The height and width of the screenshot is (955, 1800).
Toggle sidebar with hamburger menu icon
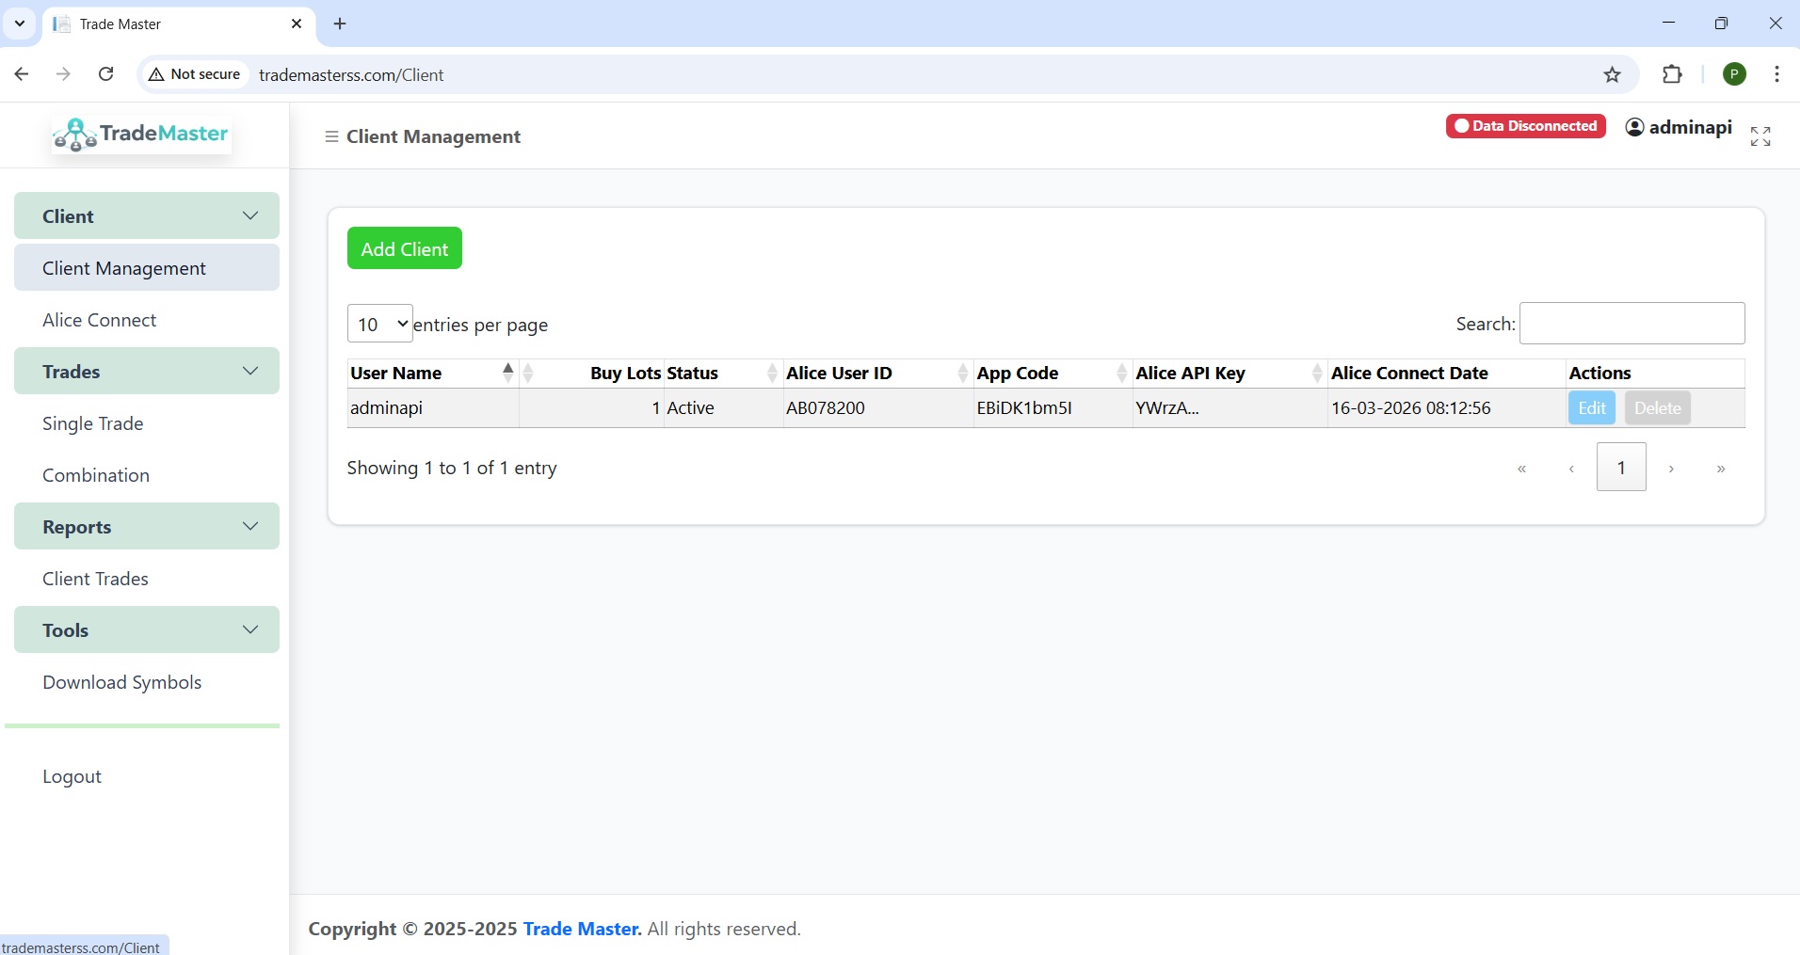331,137
